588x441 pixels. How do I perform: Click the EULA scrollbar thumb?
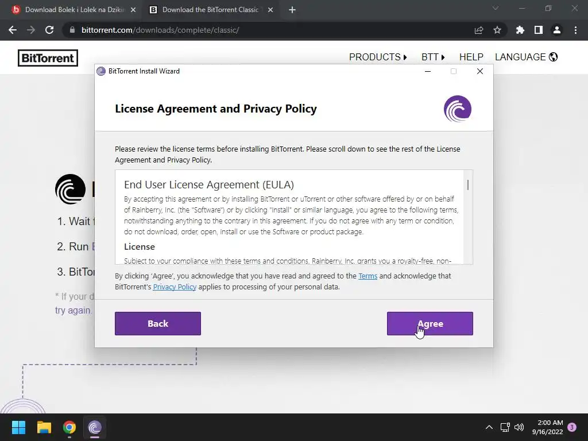(x=467, y=185)
